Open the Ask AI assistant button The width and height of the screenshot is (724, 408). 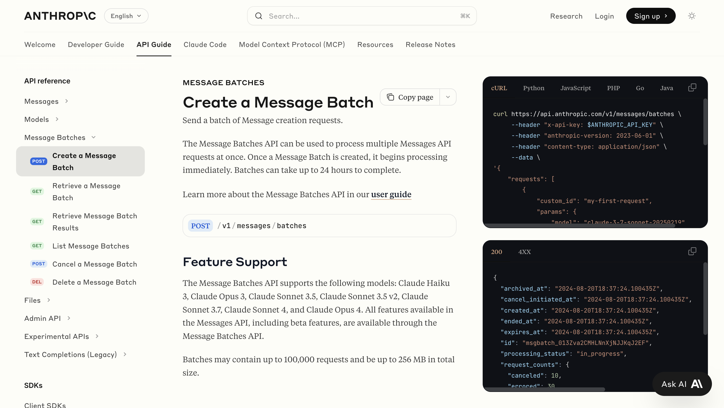(682, 384)
